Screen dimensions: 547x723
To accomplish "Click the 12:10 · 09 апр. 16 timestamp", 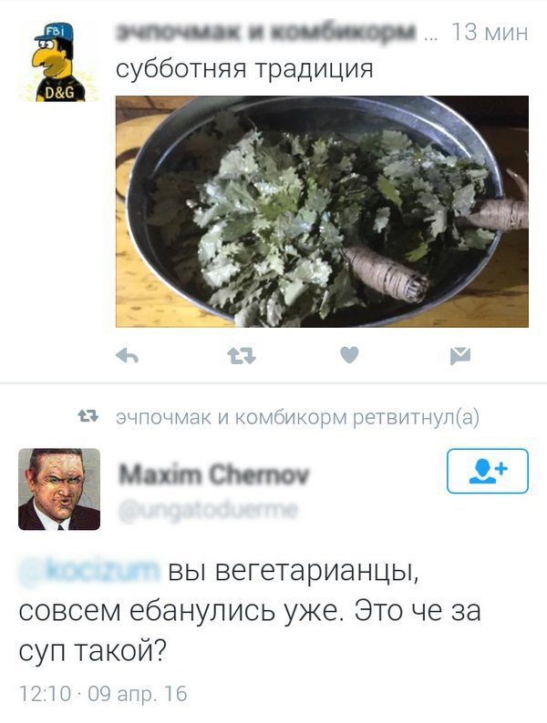I will (103, 694).
